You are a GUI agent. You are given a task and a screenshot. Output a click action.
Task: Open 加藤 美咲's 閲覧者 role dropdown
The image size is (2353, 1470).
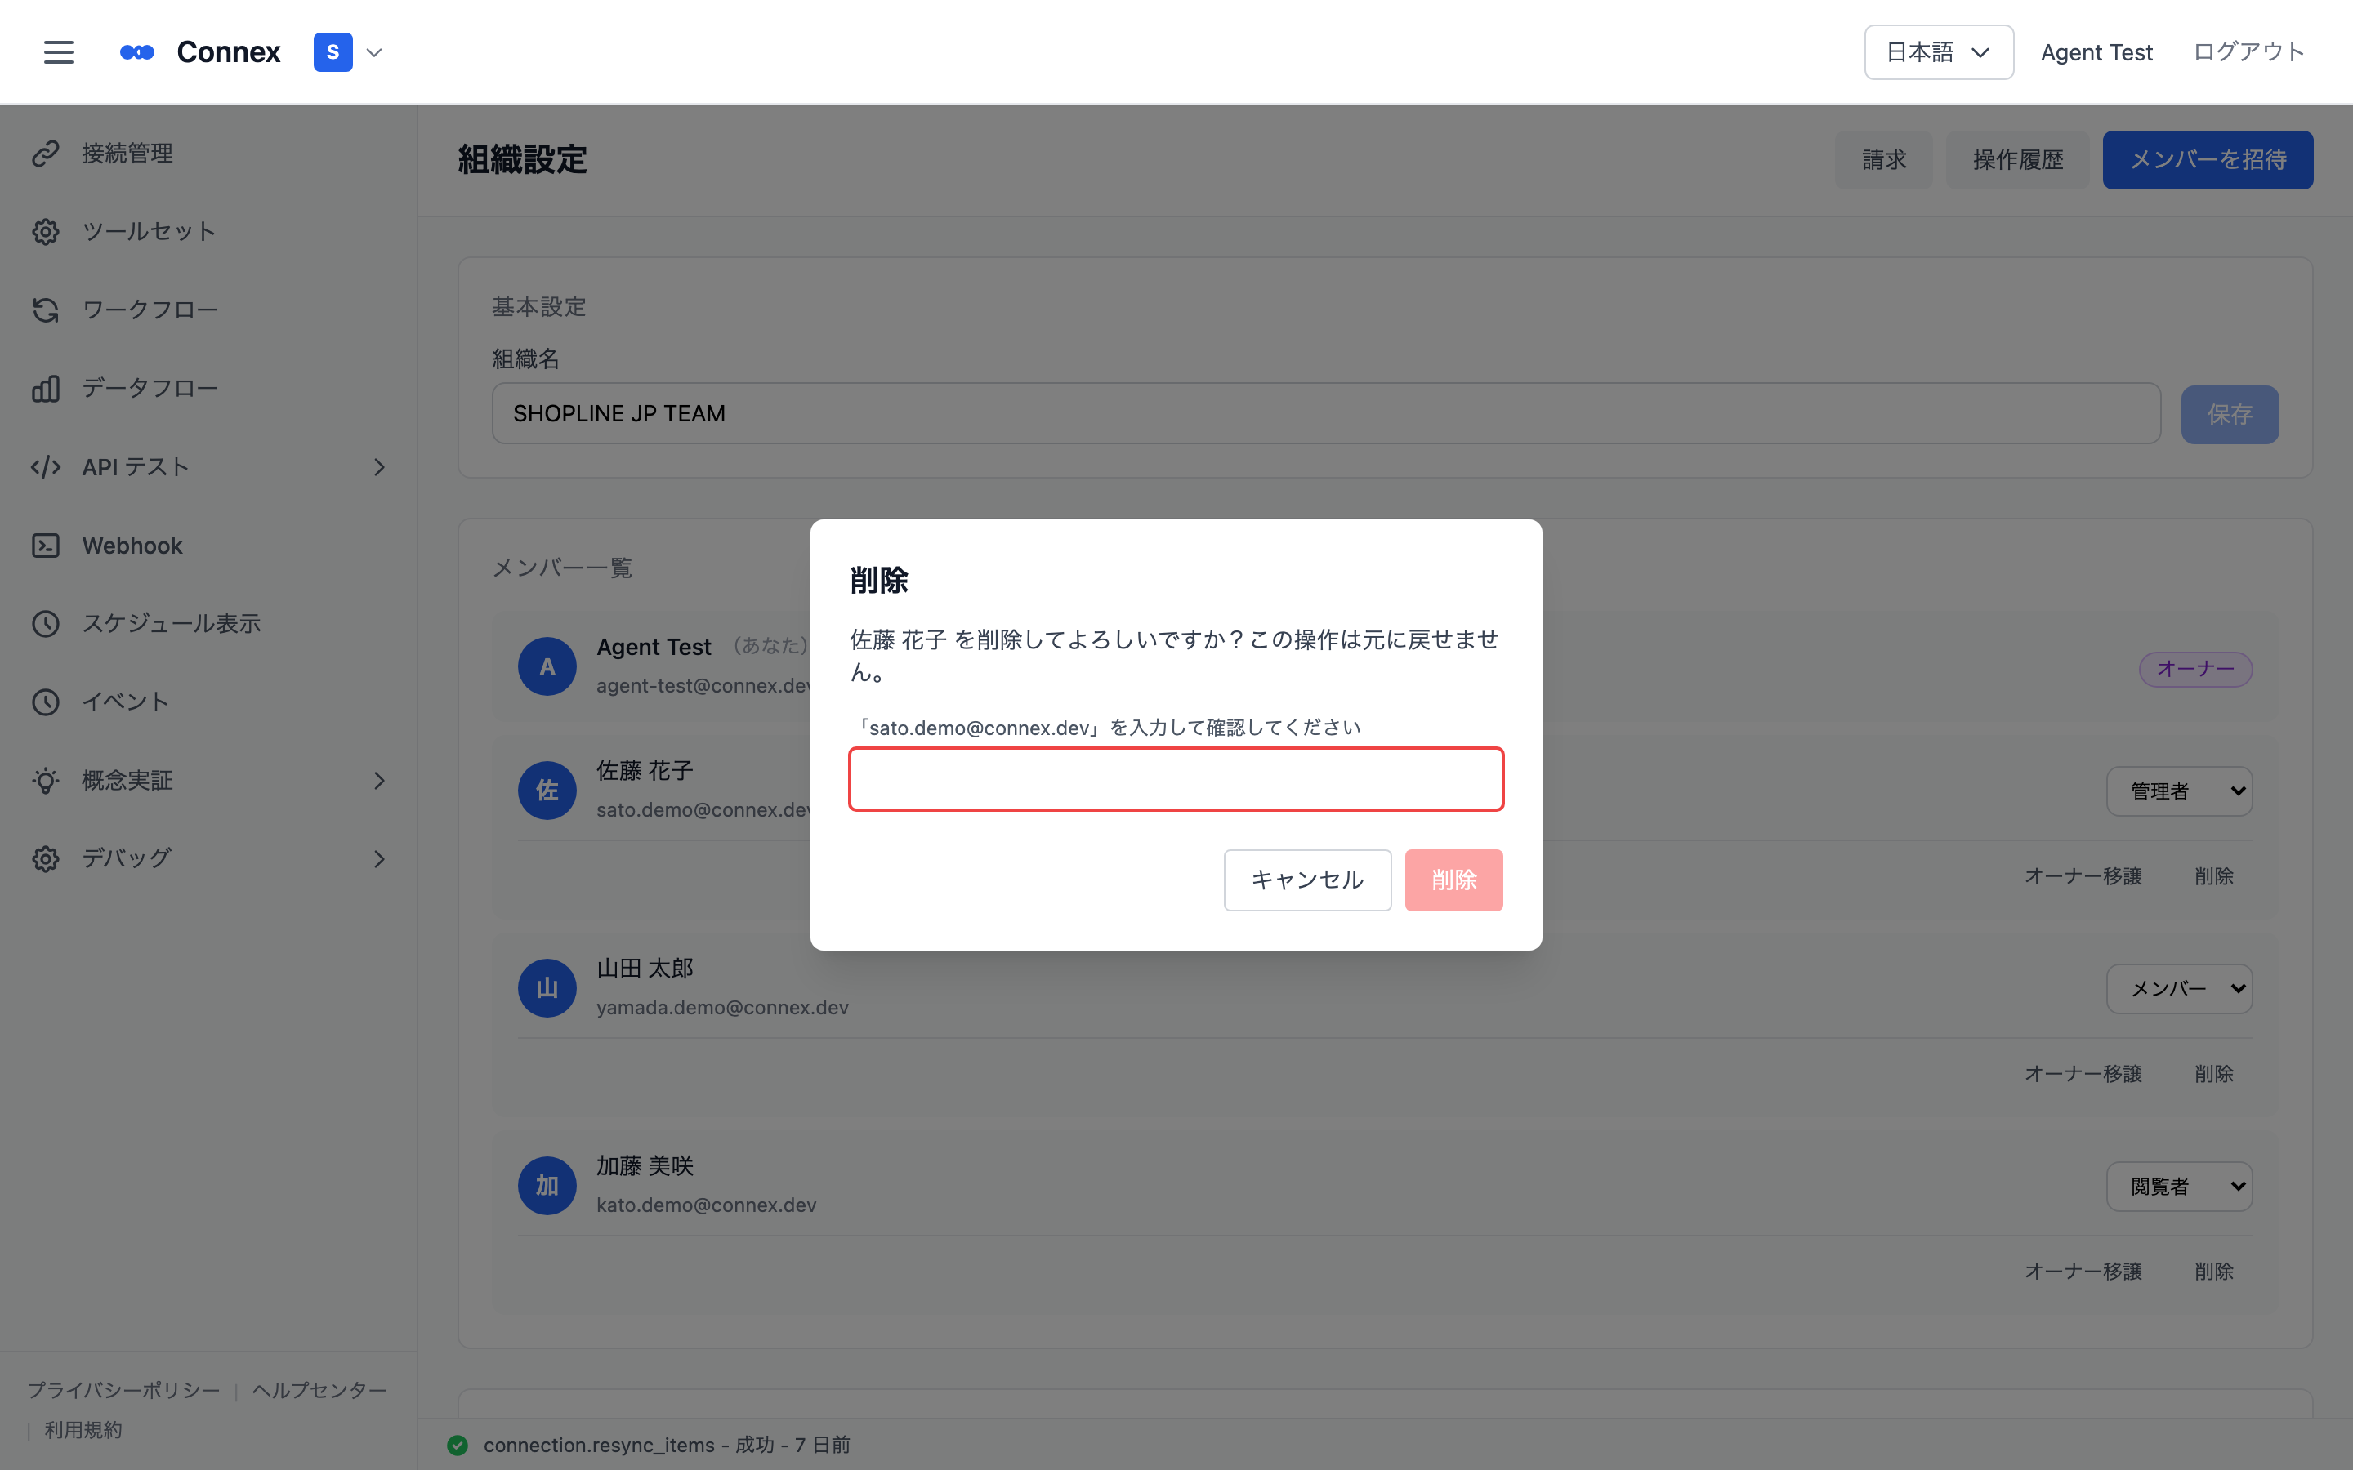(x=2179, y=1186)
